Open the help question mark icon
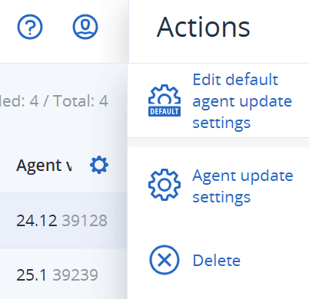 click(30, 27)
